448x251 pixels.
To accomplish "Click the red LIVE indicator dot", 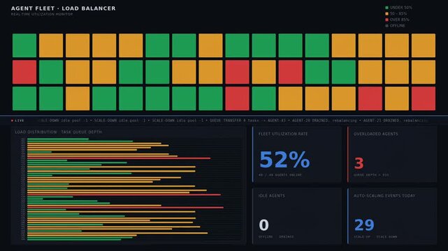I will click(12, 121).
